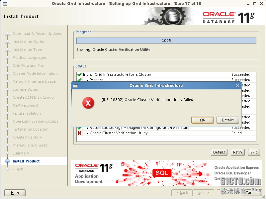Select Operating System Groups step
This screenshot has width=266, height=199.
[x=35, y=121]
